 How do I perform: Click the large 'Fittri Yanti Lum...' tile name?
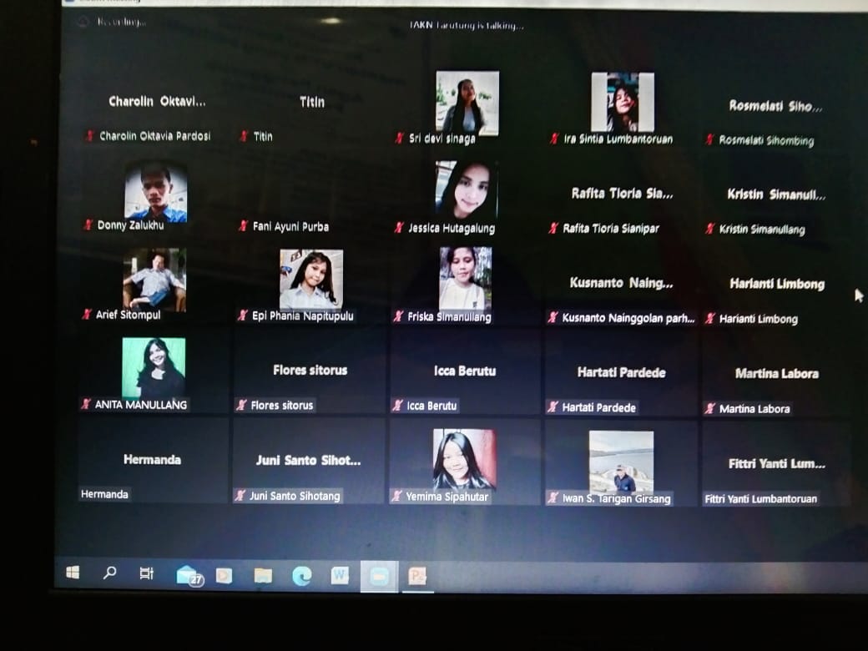pyautogui.click(x=777, y=464)
